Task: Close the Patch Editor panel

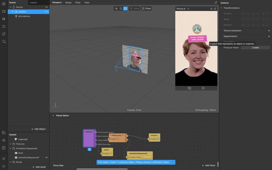Action: point(53,116)
